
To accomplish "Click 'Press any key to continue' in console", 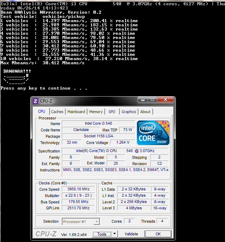I will click(44, 88).
